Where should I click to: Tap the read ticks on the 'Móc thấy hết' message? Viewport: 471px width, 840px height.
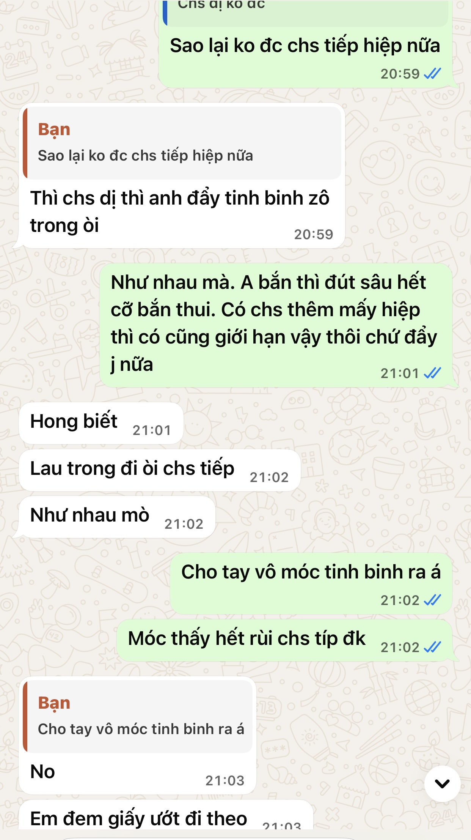[432, 647]
